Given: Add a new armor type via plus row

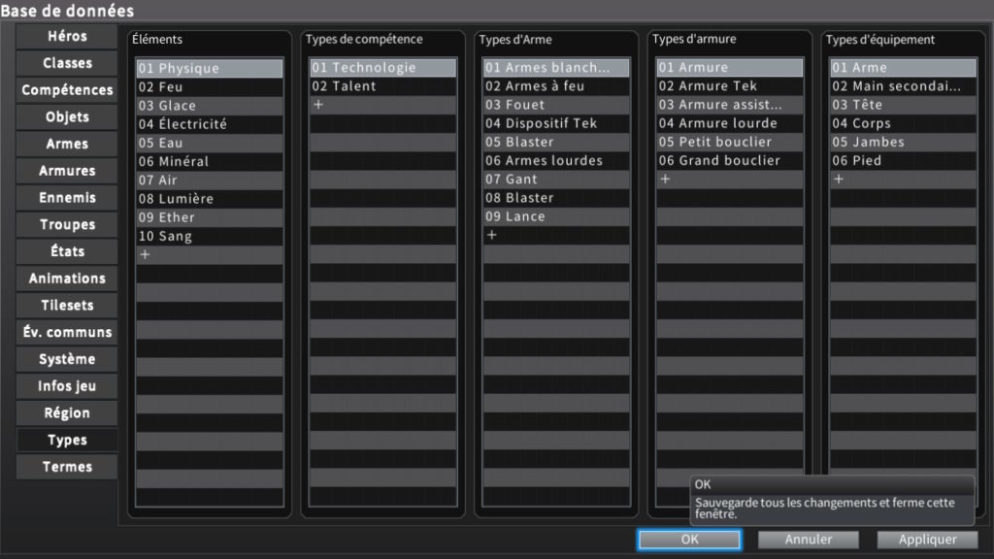Looking at the screenshot, I should click(x=730, y=180).
